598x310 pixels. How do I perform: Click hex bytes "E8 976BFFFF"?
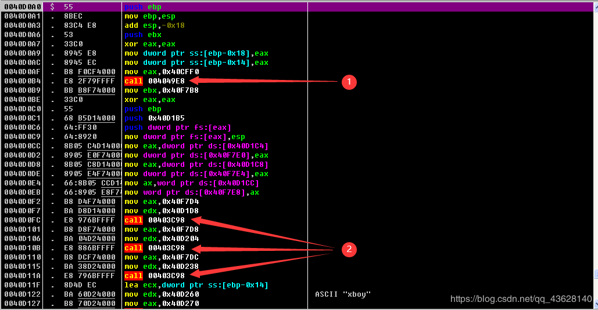[89, 220]
